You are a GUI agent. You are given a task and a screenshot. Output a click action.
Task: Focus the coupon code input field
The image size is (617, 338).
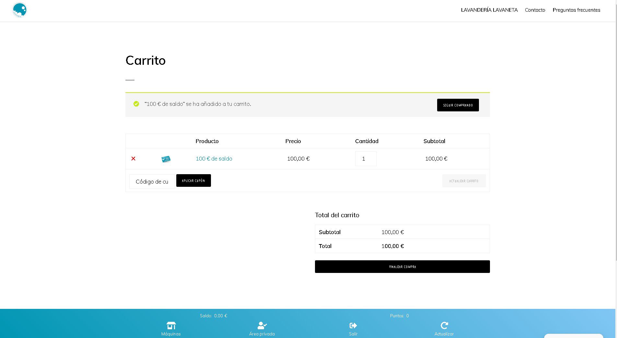point(152,182)
